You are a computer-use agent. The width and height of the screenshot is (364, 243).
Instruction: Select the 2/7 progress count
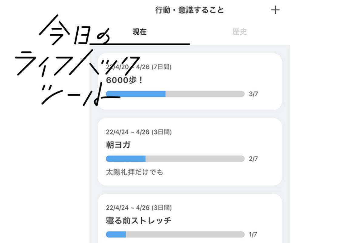253,159
